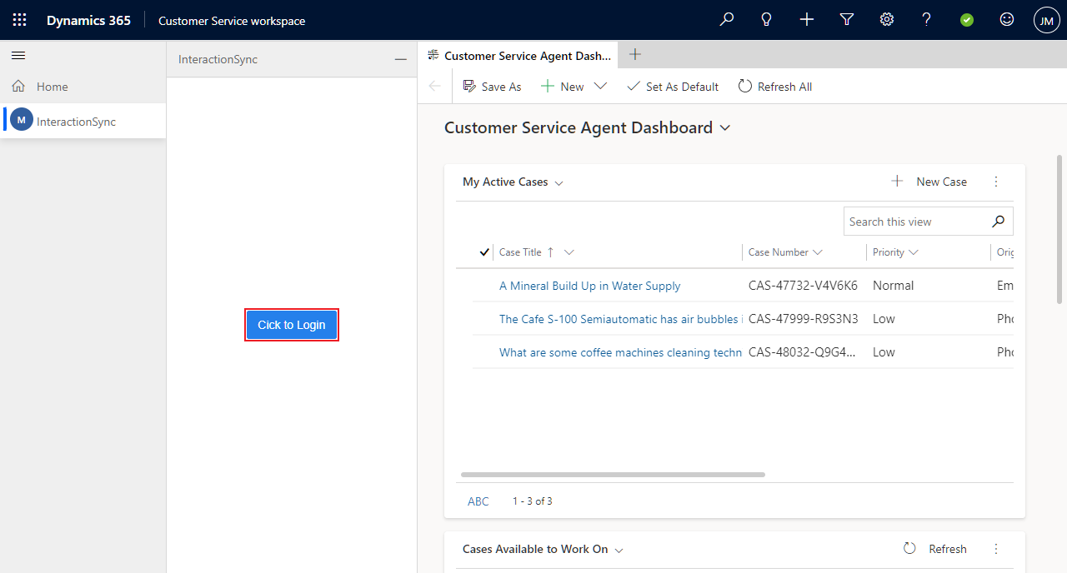Collapse the site map with the hamburger icon

pyautogui.click(x=18, y=56)
